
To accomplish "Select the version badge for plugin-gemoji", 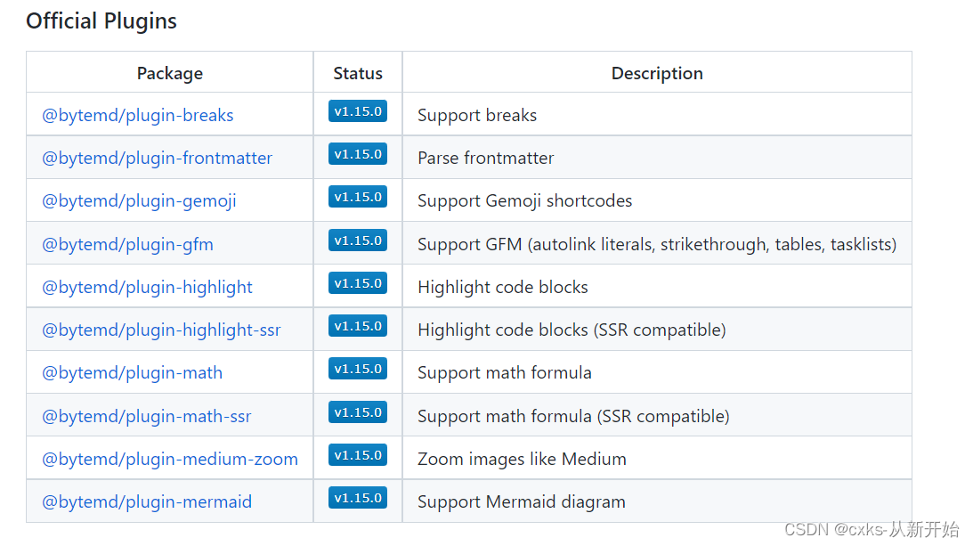I will [358, 197].
